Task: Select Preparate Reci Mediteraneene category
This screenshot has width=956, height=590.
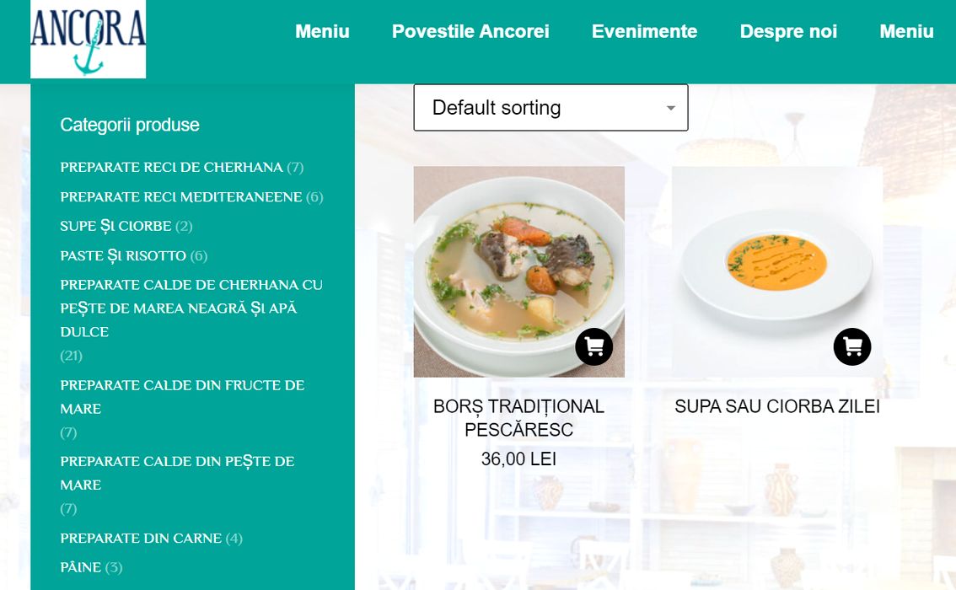Action: click(181, 197)
